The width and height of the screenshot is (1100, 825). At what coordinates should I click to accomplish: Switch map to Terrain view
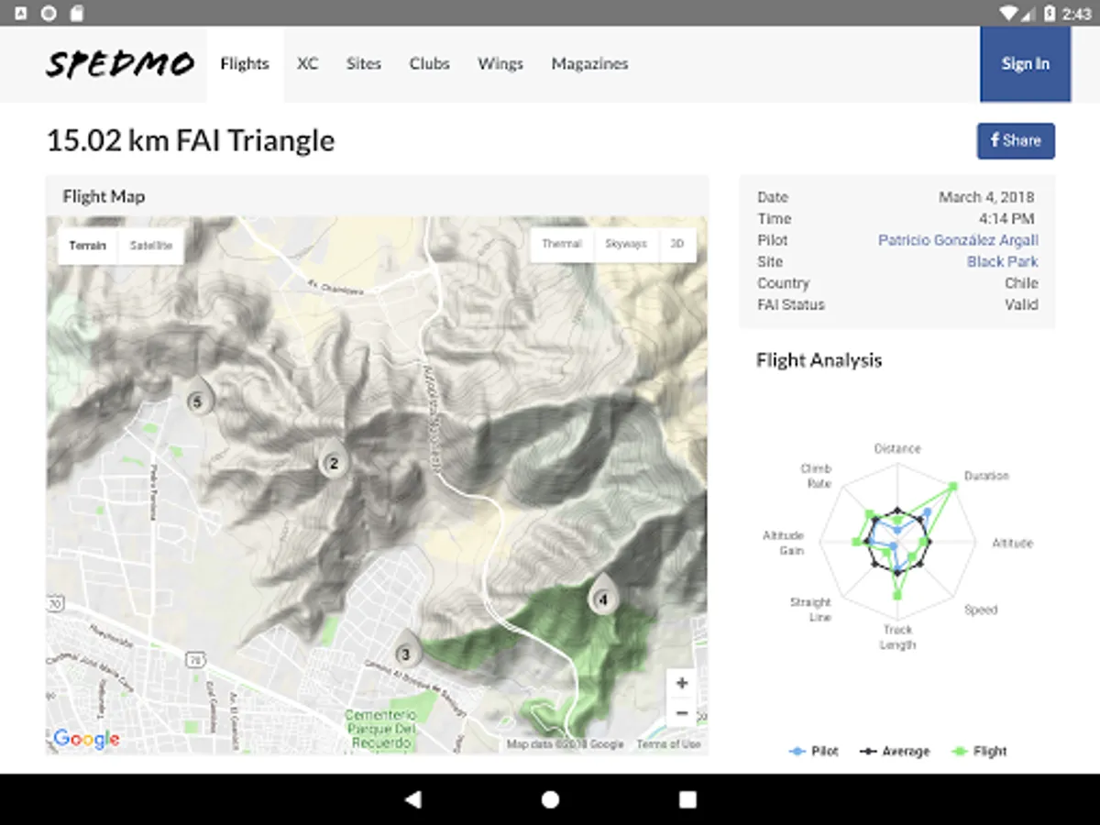click(x=88, y=246)
